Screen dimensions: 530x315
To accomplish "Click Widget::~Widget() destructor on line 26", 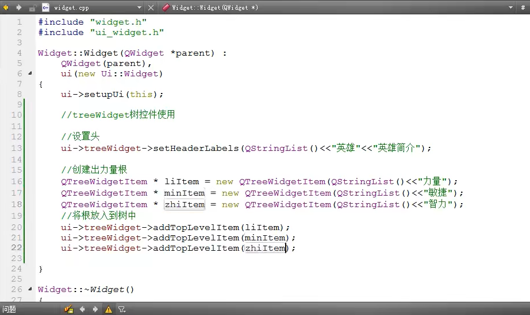I will [x=86, y=289].
